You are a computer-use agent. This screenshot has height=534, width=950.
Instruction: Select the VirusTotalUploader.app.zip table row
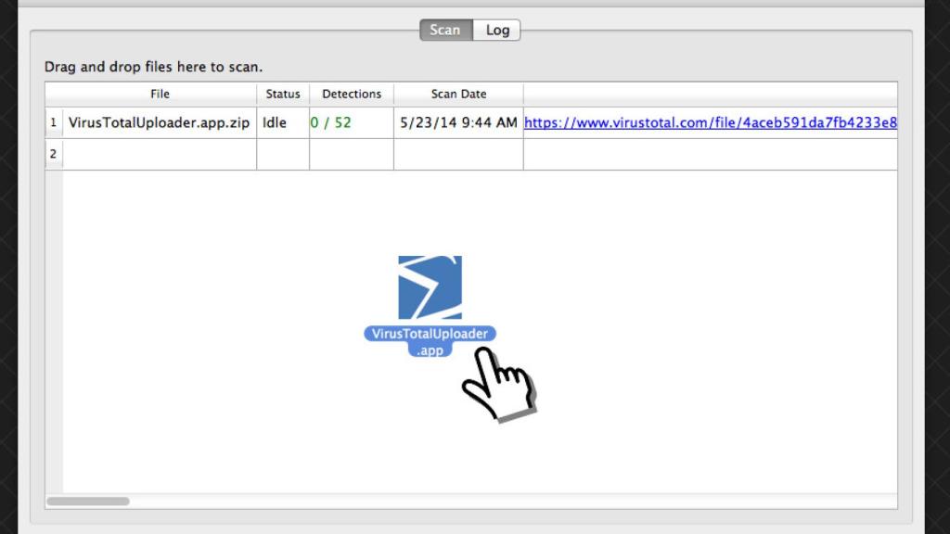tap(159, 122)
